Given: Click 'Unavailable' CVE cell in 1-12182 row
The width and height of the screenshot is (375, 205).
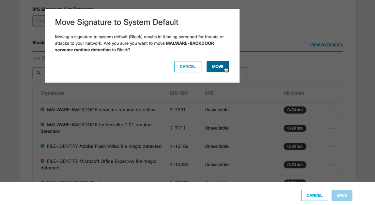Looking at the screenshot, I should coord(216,146).
